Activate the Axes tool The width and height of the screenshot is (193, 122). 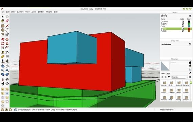(x=3, y=61)
